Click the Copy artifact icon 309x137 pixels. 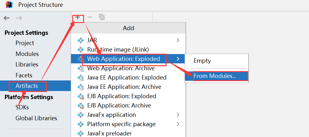pos(102,17)
